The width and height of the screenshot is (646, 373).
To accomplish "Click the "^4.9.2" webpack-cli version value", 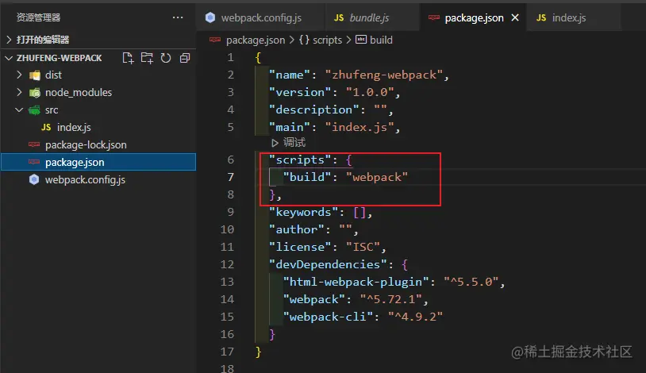I will click(x=415, y=317).
